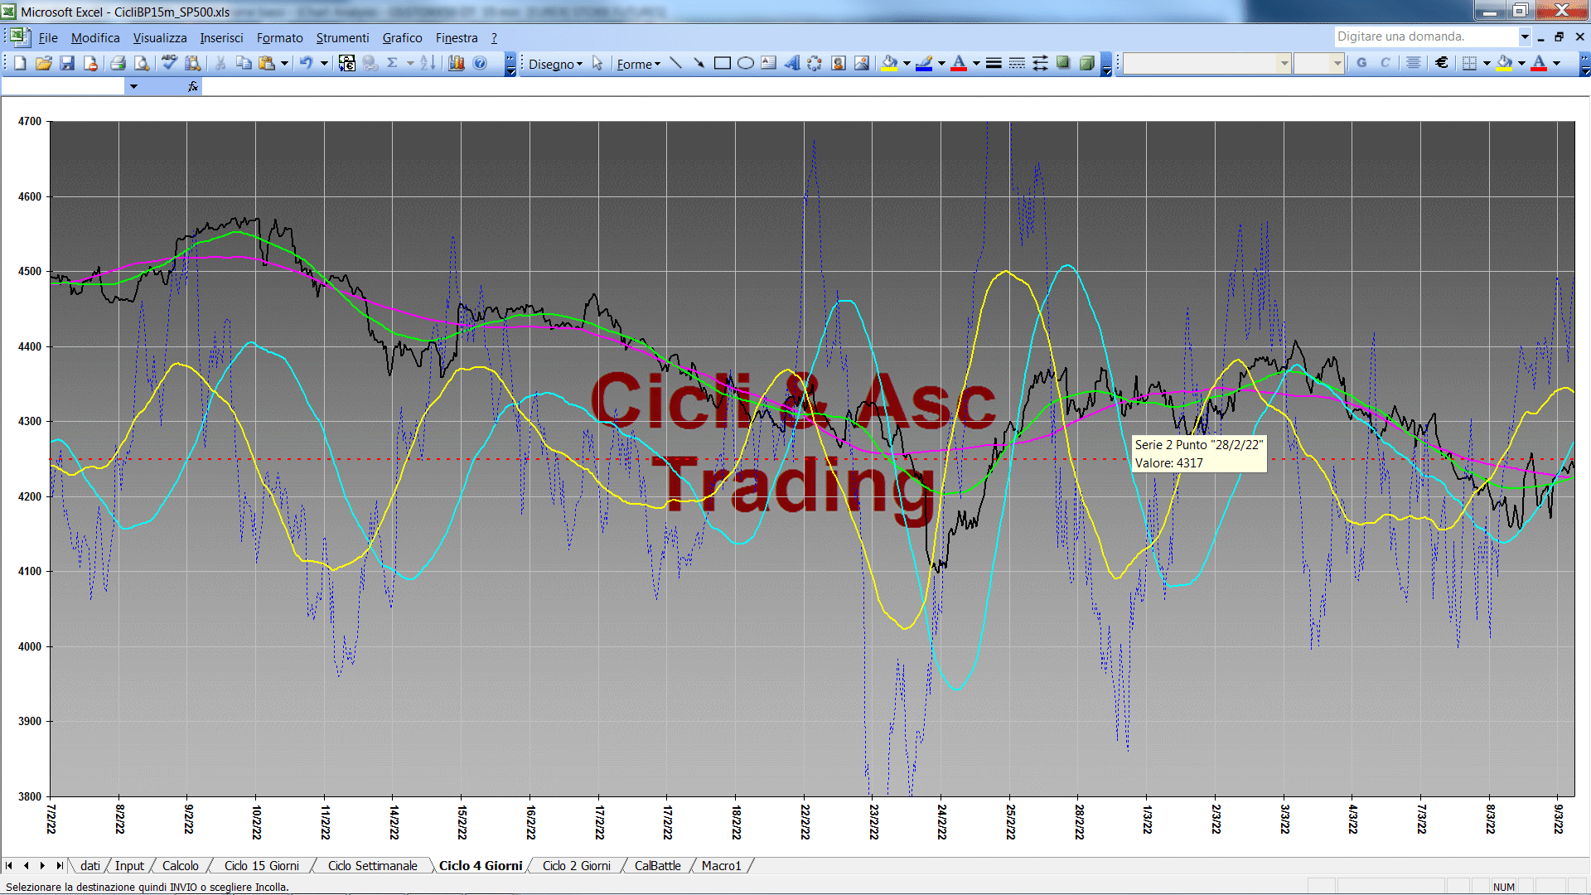Open the Visualizza menu
1591x895 pixels.
click(x=160, y=38)
